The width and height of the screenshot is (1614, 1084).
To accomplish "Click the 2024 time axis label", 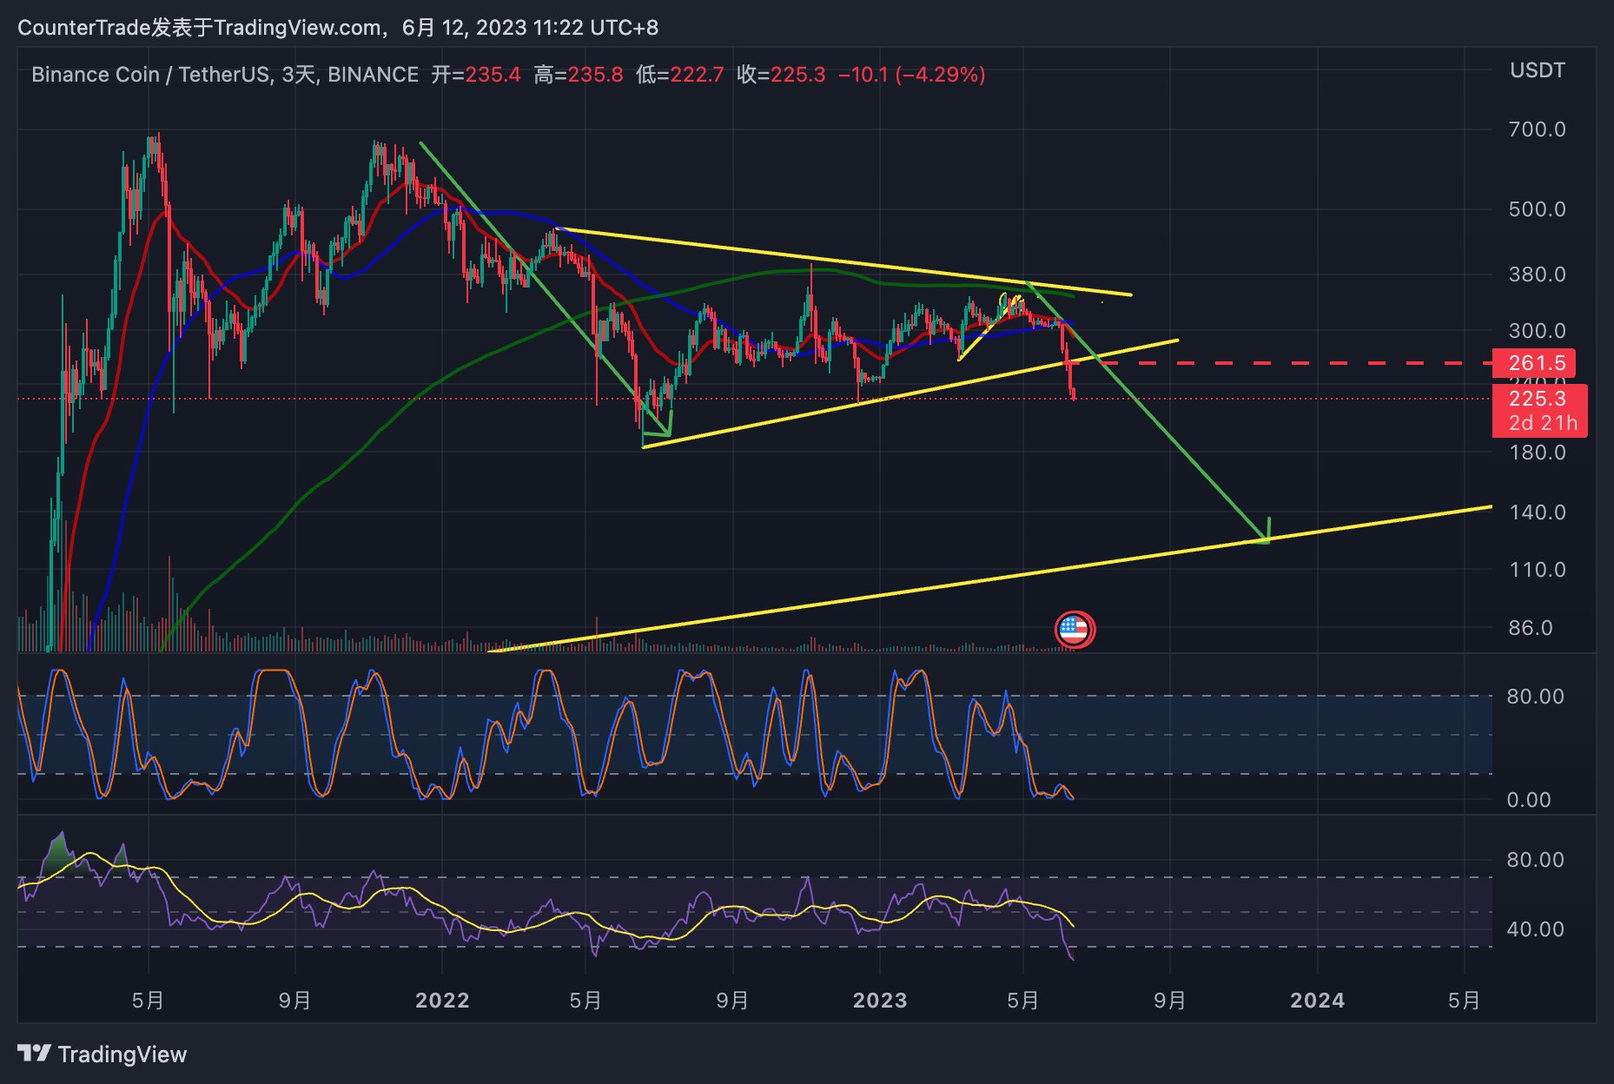I will (1317, 1001).
